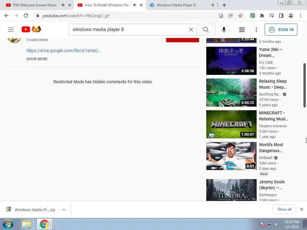Mute the PS4 Welcome Screen tab audio
307x230 pixels.
(63, 5)
